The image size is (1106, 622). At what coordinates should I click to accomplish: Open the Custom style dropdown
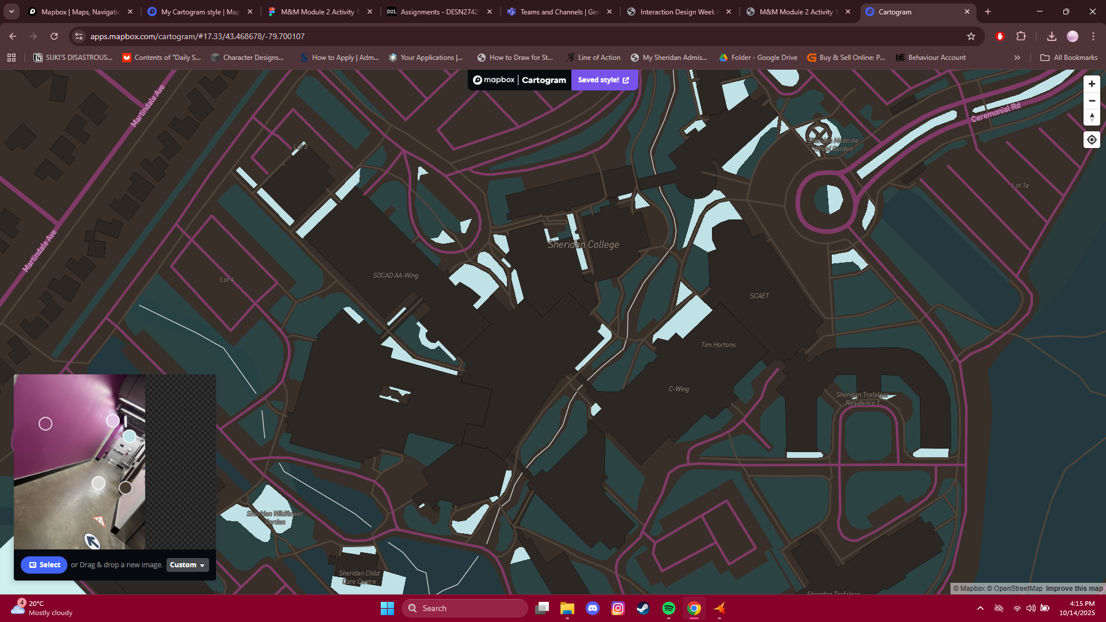(x=187, y=565)
